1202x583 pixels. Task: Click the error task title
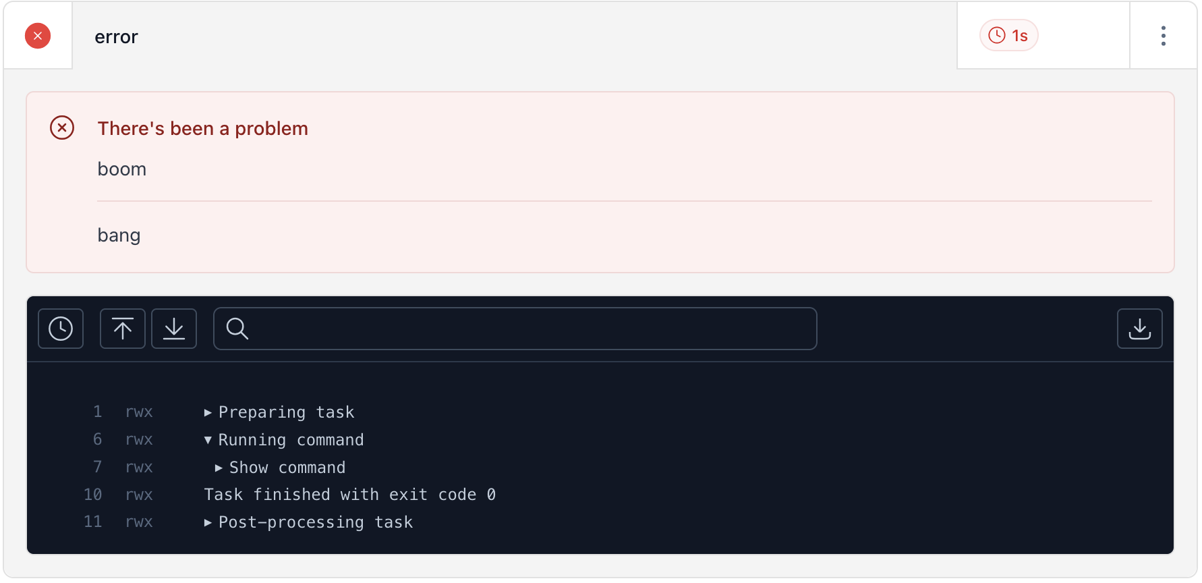point(116,36)
